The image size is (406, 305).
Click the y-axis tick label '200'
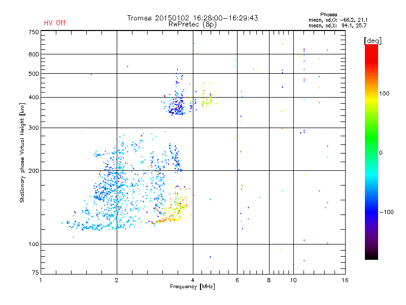(33, 171)
